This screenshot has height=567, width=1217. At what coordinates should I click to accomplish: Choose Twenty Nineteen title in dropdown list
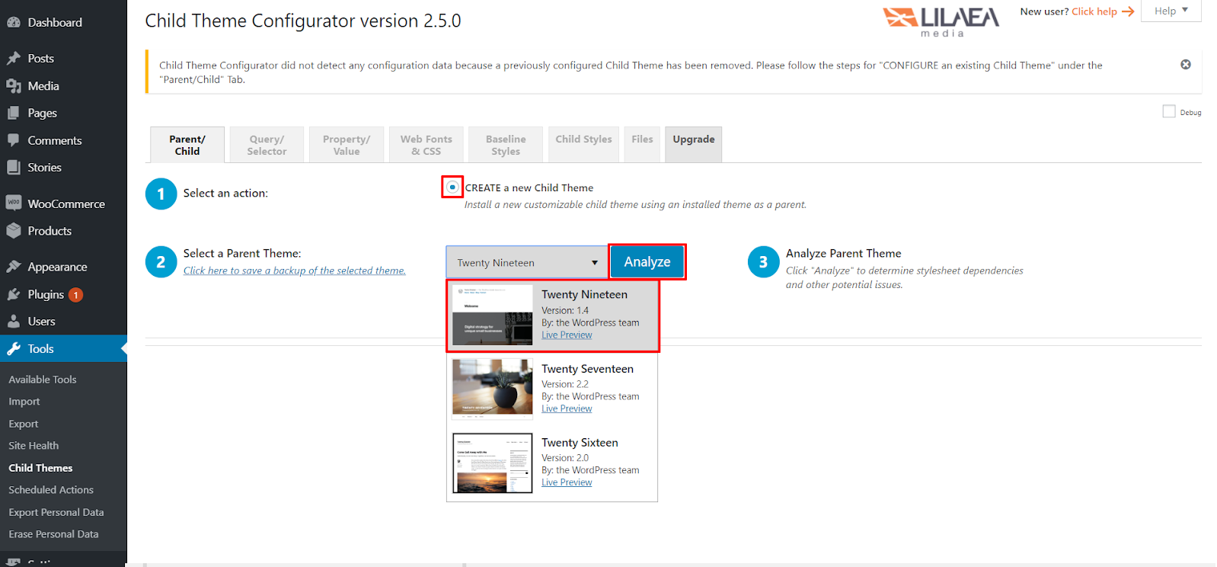(x=584, y=295)
